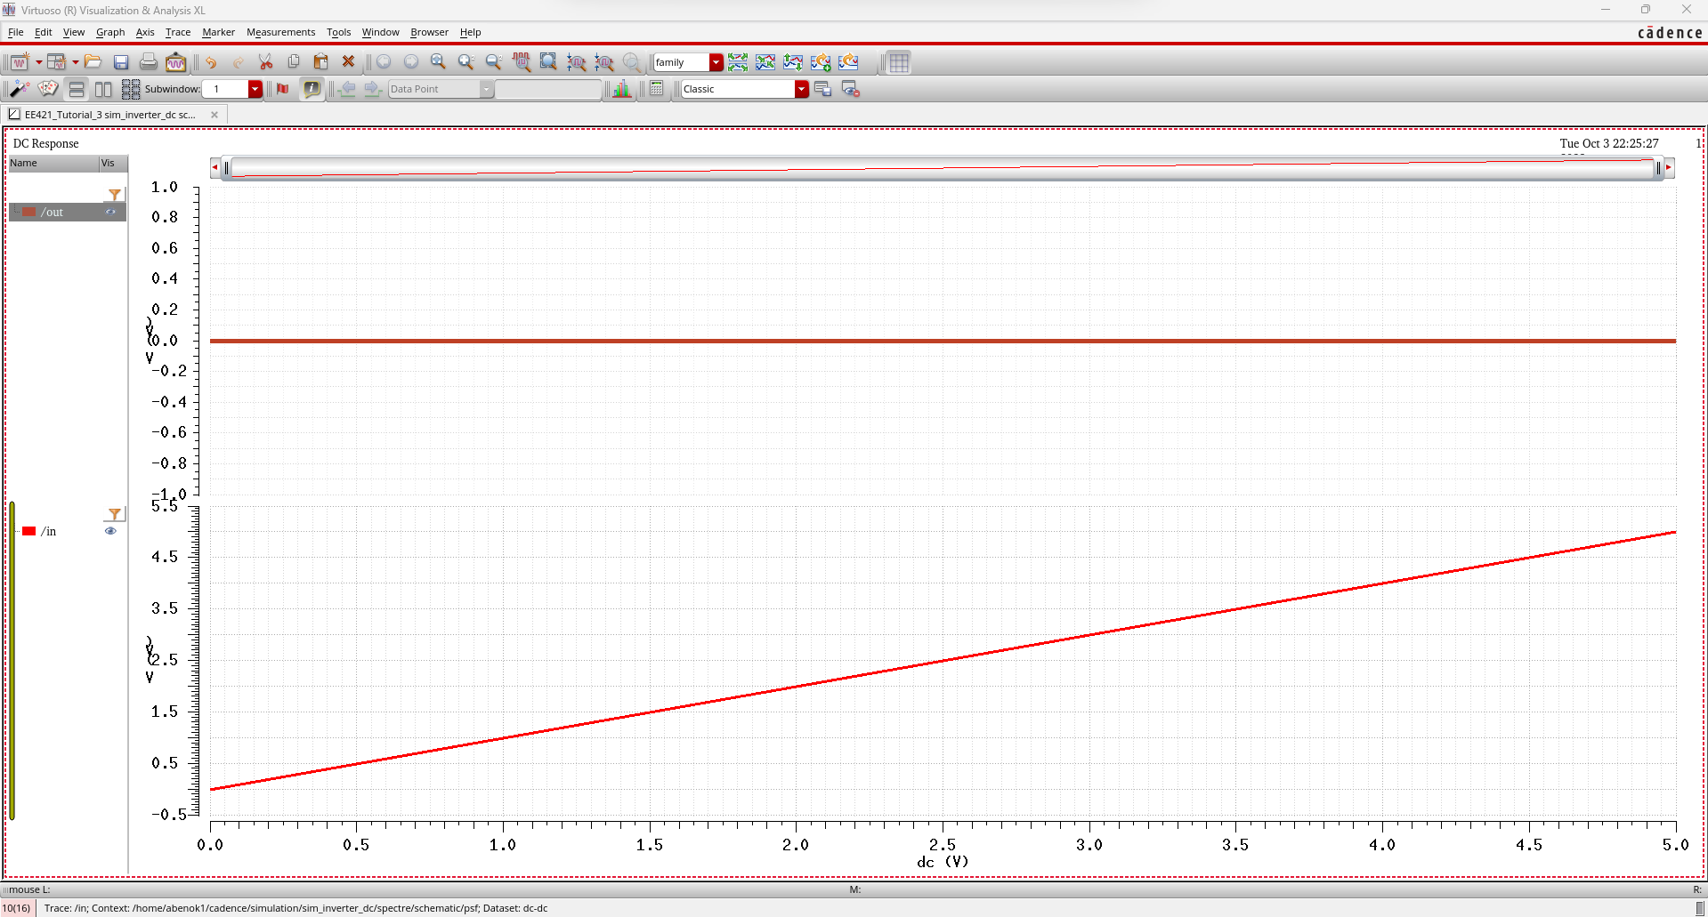The image size is (1708, 917).
Task: Click the red flag marker icon
Action: (283, 89)
